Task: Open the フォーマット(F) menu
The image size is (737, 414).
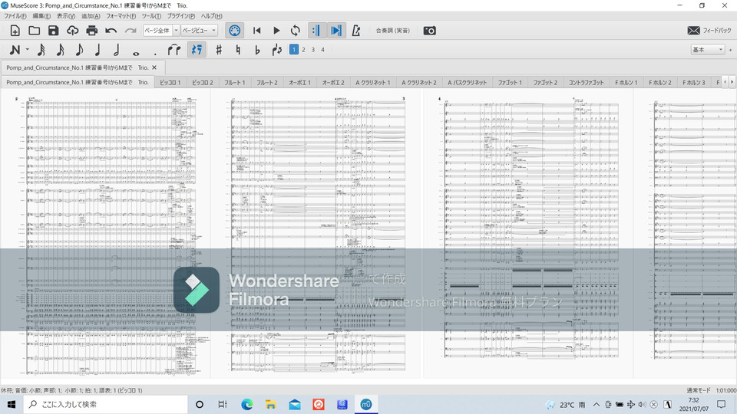Action: [x=121, y=16]
